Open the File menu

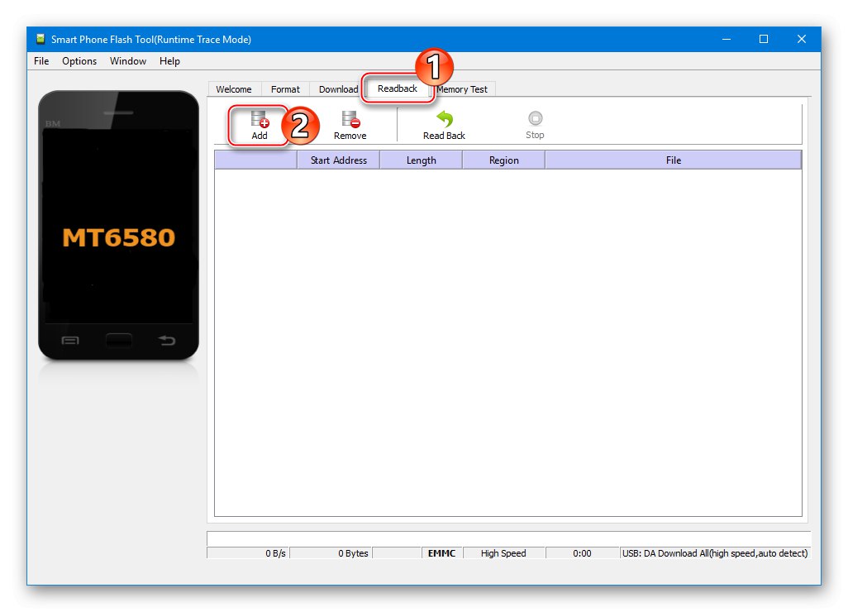pos(40,60)
